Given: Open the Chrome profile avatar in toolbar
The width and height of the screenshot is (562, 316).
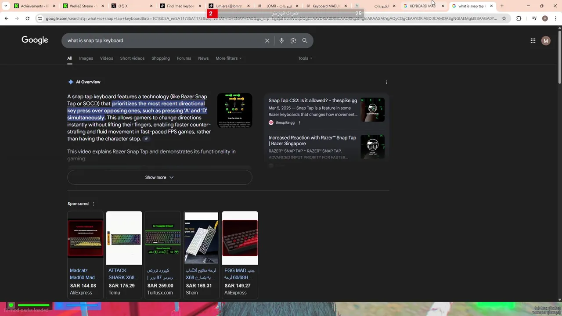Looking at the screenshot, I should (545, 18).
